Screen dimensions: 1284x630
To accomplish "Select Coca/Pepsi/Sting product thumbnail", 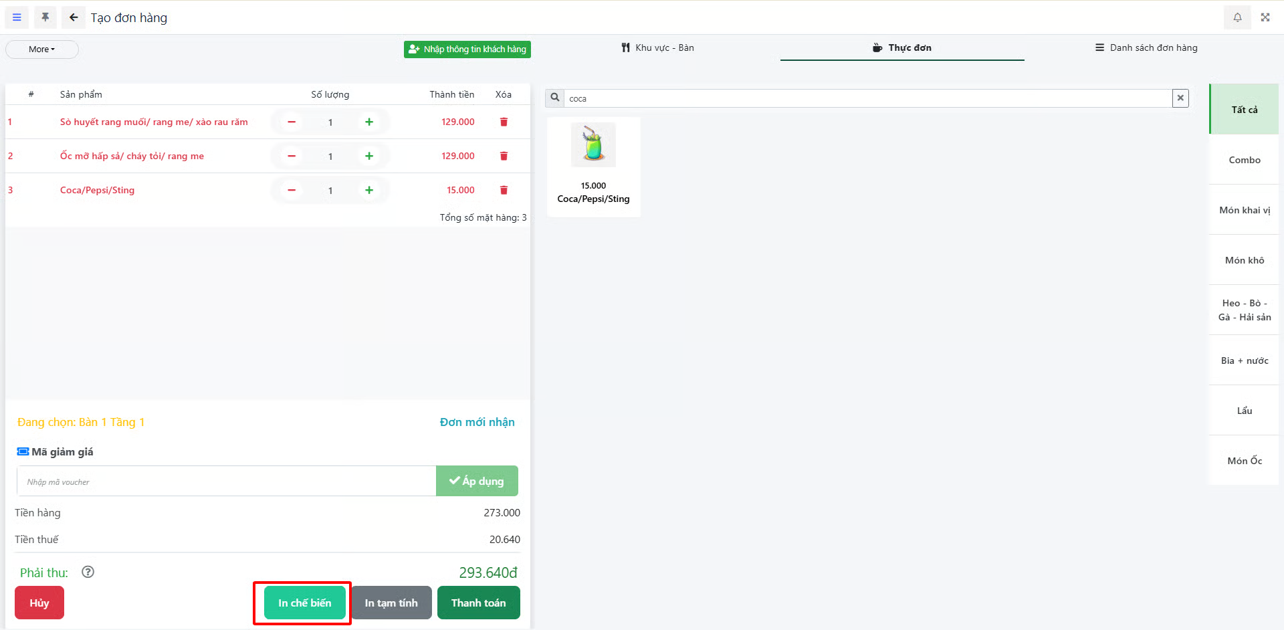I will (593, 146).
